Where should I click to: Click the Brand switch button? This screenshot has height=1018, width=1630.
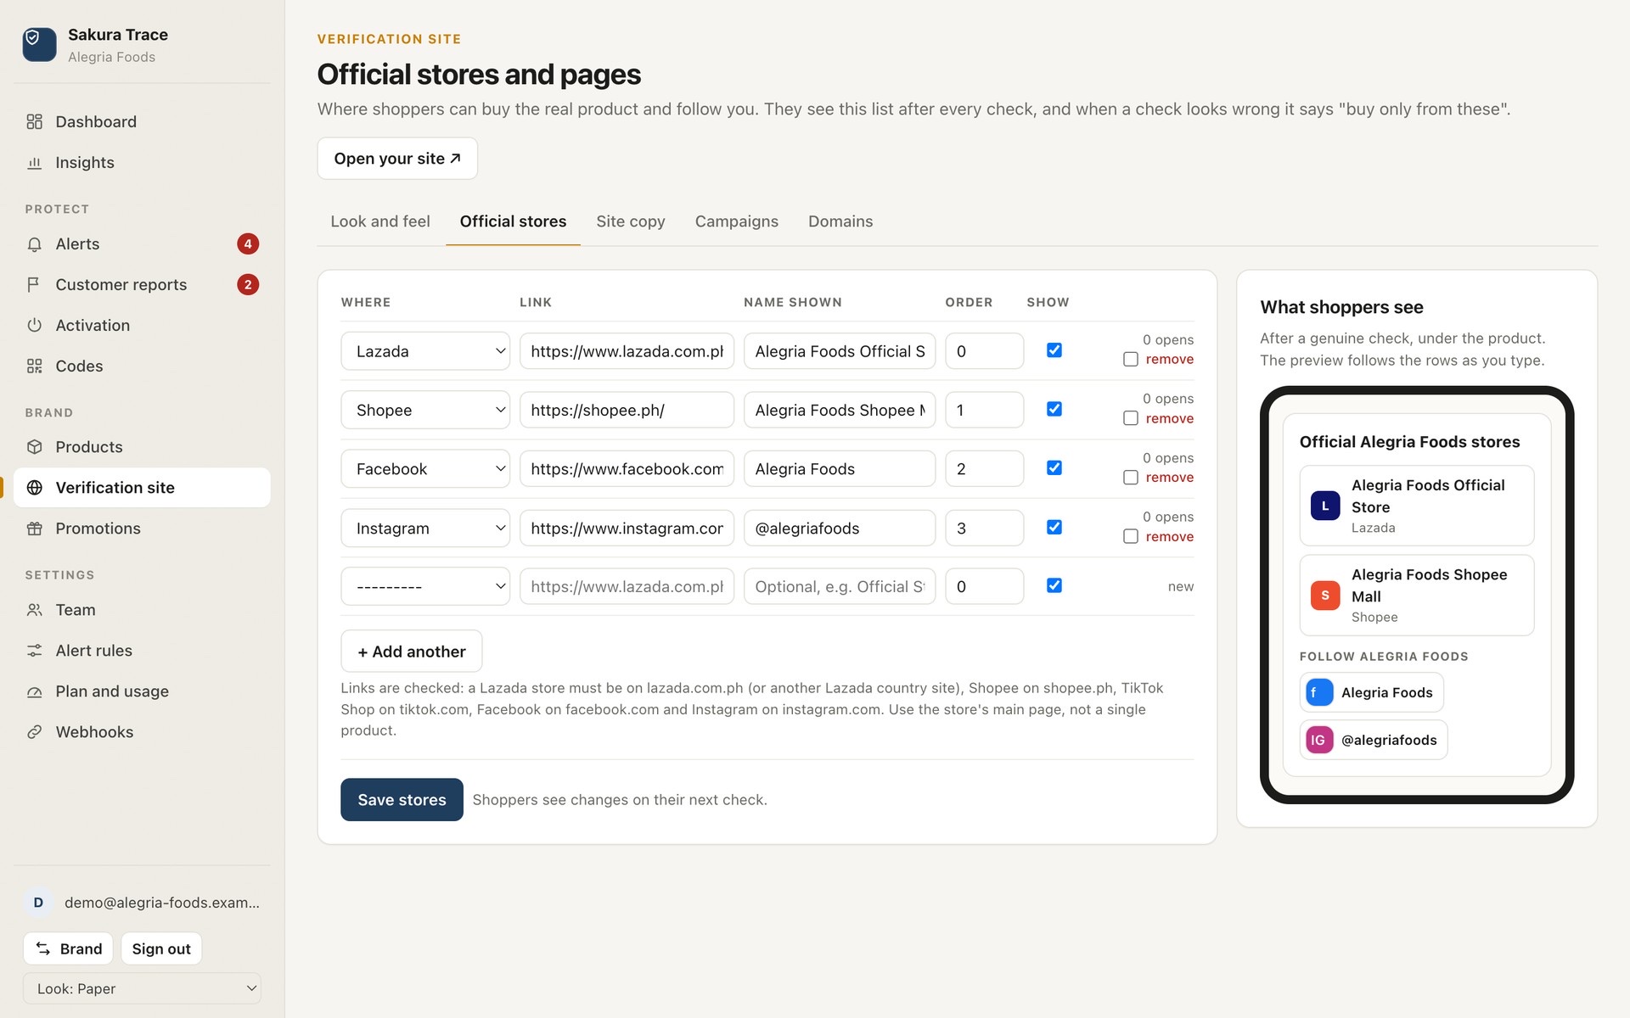tap(68, 948)
